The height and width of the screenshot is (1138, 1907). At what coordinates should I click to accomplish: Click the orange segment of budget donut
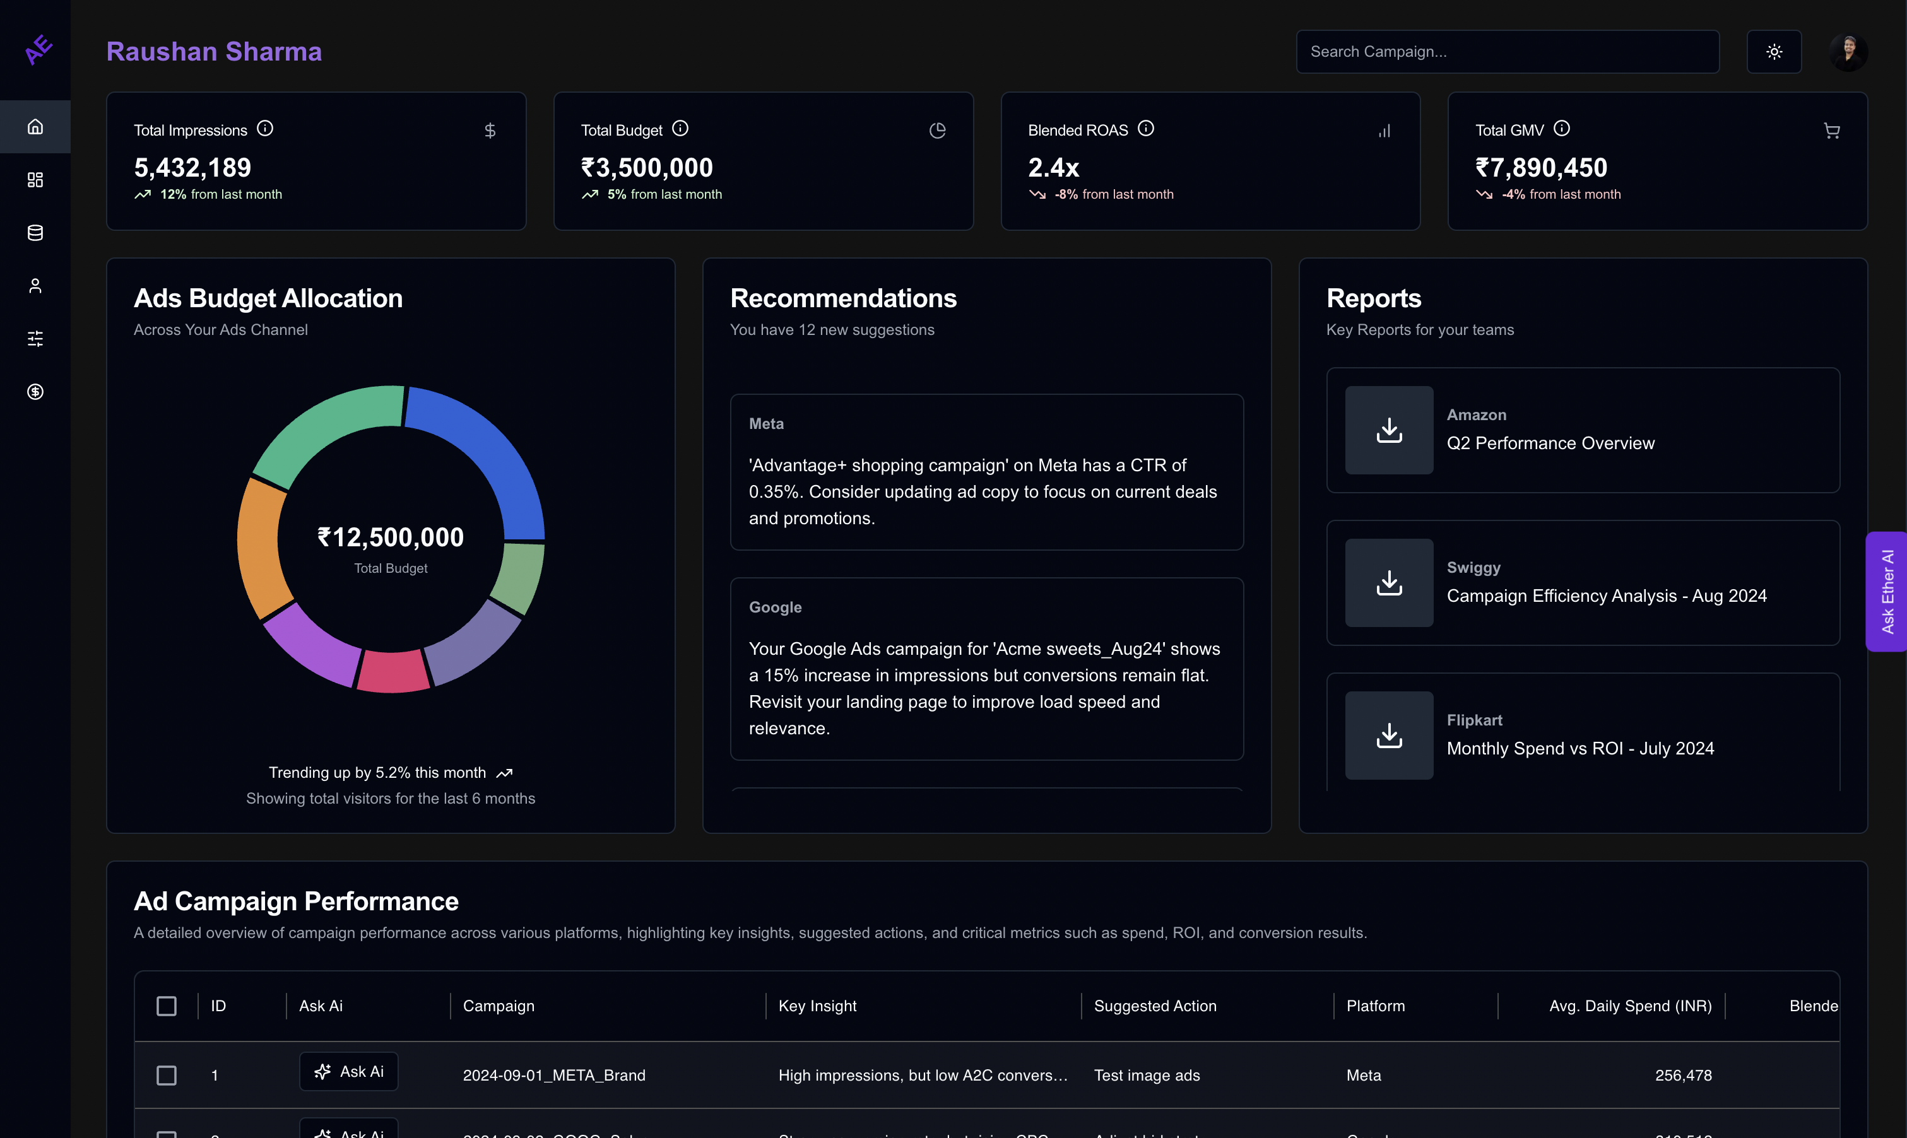pyautogui.click(x=259, y=549)
